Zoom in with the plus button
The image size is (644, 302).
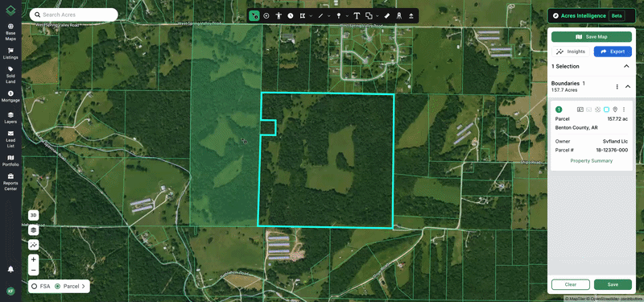point(34,259)
